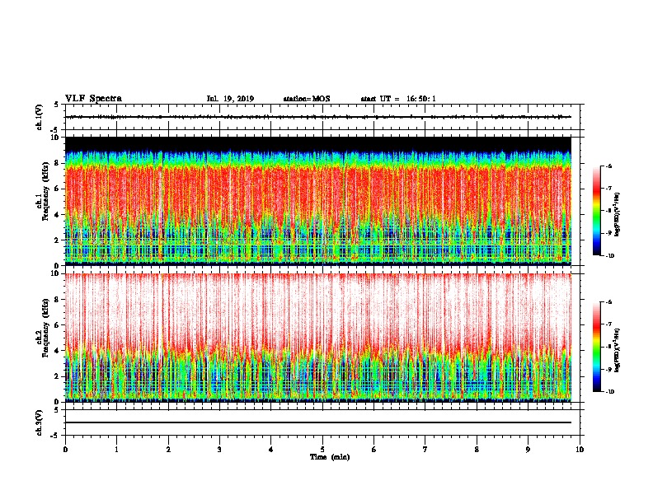The height and width of the screenshot is (504, 653).
Task: Click the 7 tick label on Time axis
Action: (425, 449)
